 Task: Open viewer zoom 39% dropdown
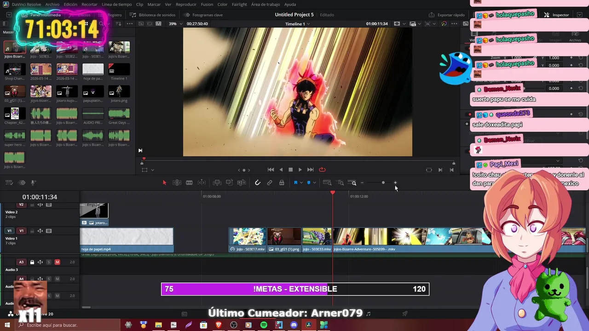[175, 24]
